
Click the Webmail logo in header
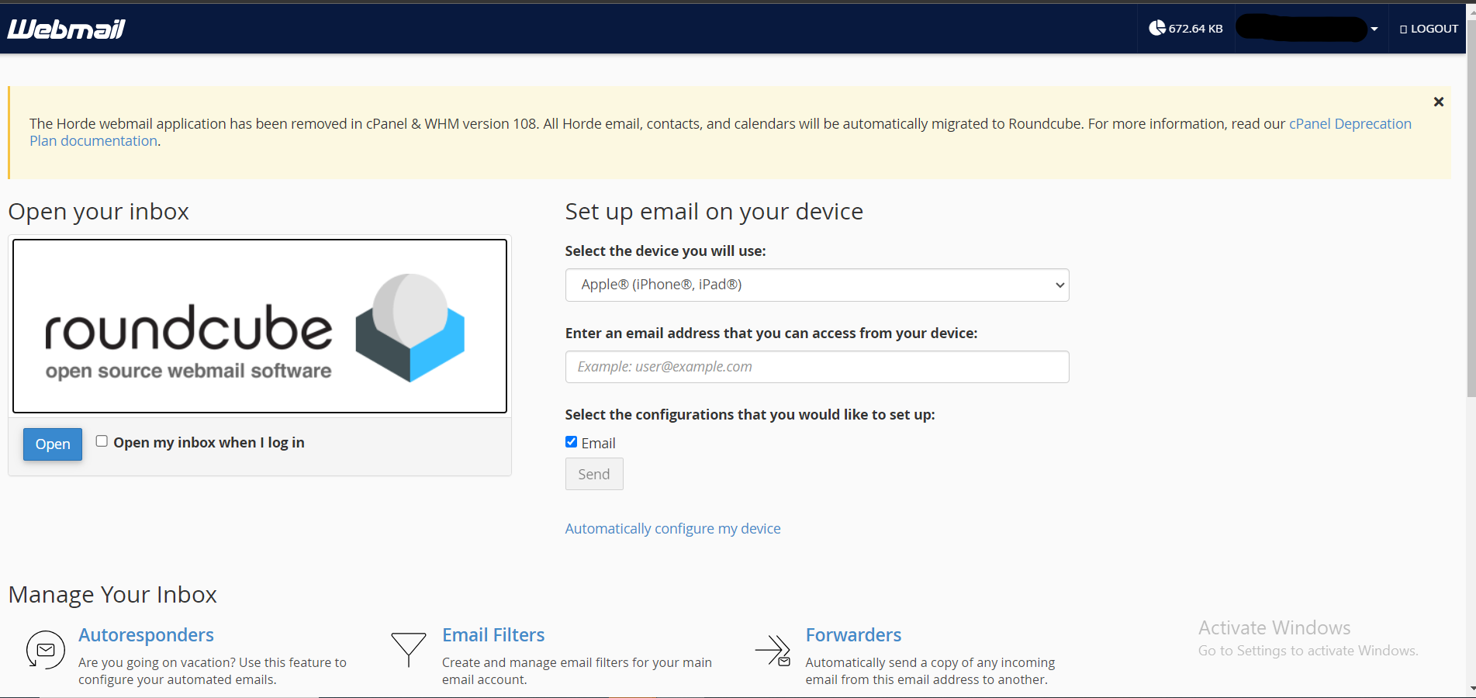(x=66, y=29)
